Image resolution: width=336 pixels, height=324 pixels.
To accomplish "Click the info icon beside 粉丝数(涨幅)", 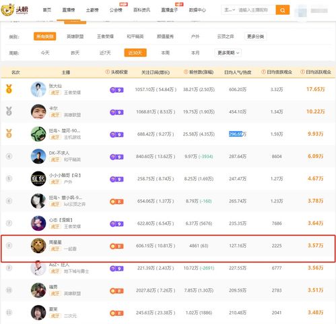I will coord(186,72).
